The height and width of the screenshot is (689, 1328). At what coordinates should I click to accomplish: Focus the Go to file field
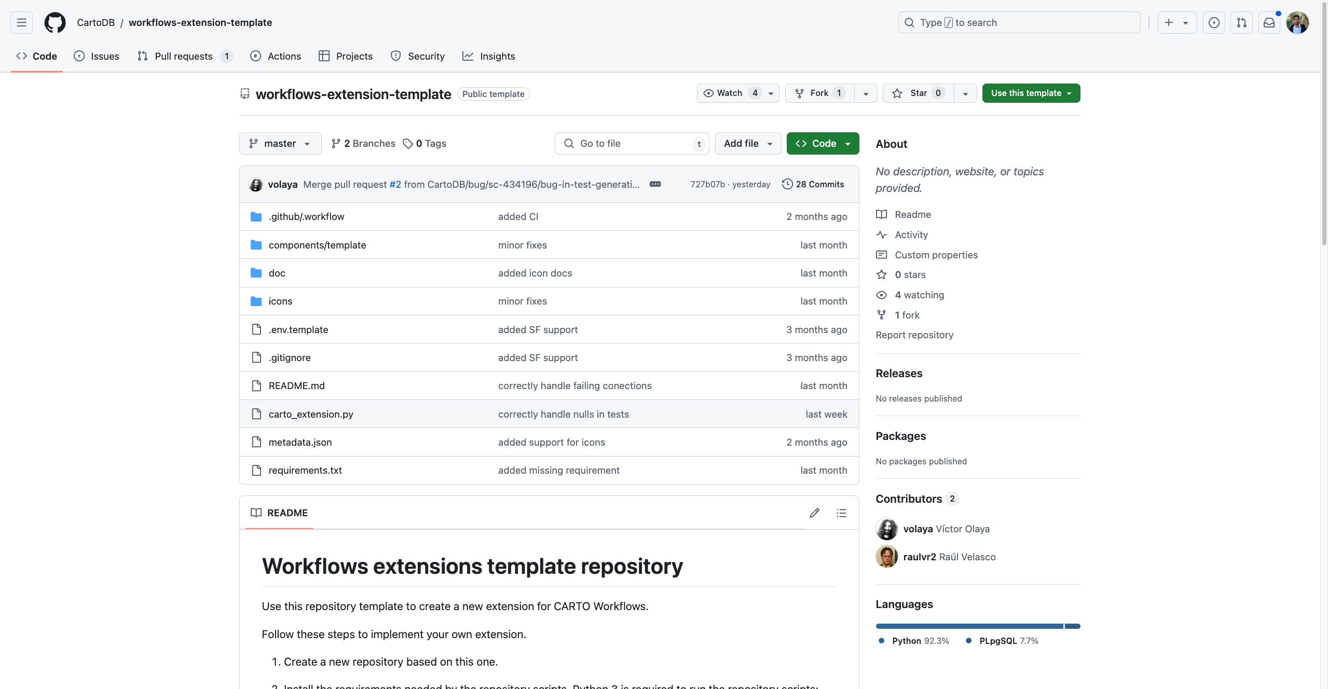(632, 143)
